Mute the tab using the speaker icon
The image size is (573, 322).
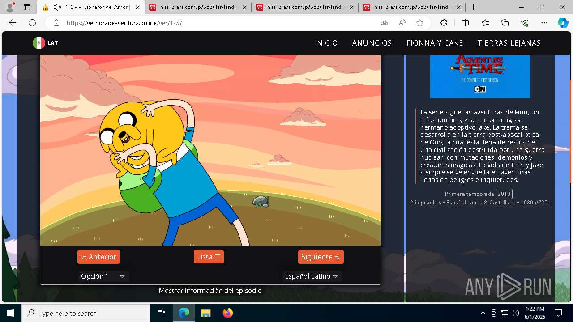[57, 7]
